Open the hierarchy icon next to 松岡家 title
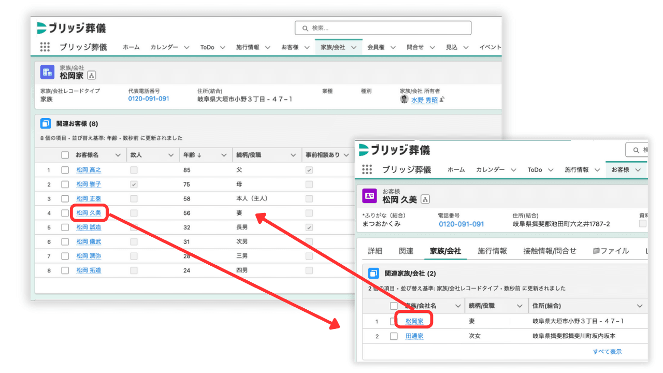 (x=92, y=76)
